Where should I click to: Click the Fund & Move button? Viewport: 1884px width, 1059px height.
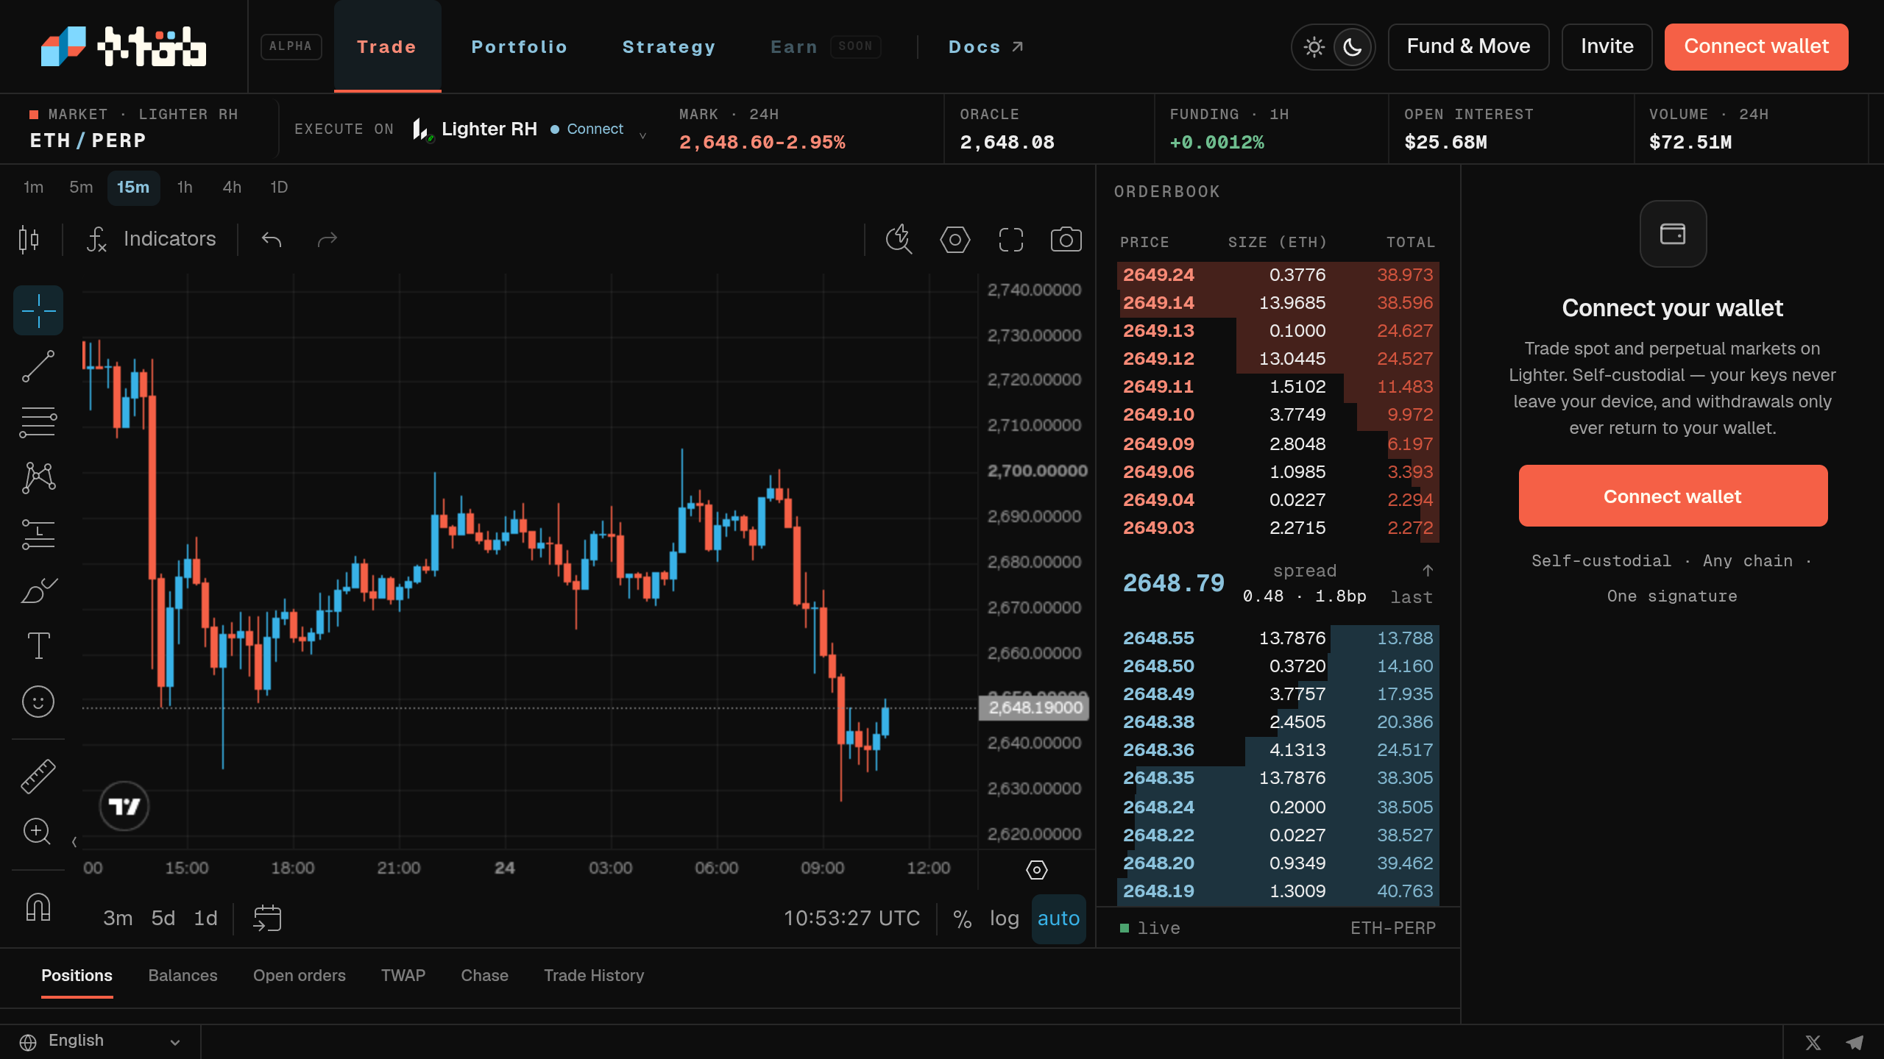click(1468, 47)
